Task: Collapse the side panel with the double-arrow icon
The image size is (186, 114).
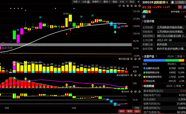Action: tap(138, 2)
